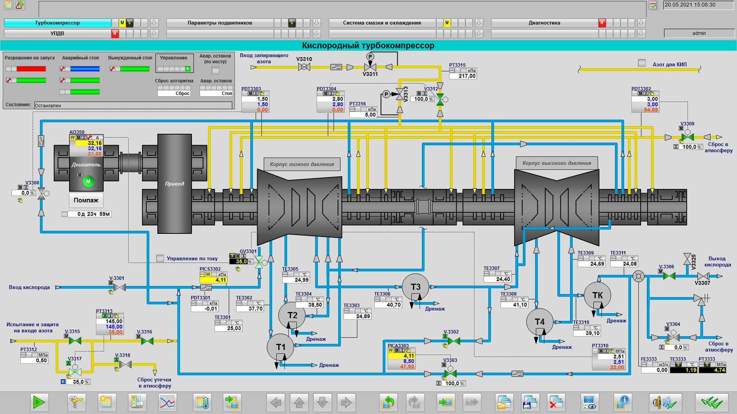Click the green Вынужденный стоп status bar
Screen dimensions: 737x414
[135, 69]
